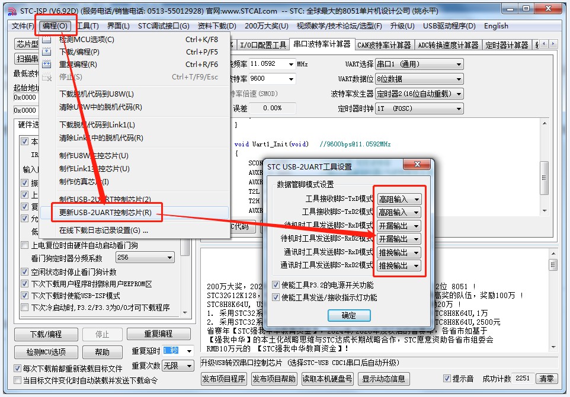Click the message log vertical scrollbar
Image resolution: width=570 pixels, height=397 pixels.
click(553, 300)
